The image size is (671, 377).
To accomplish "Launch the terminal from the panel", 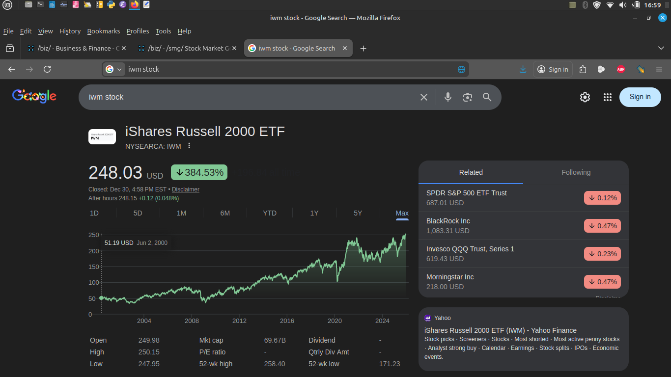I will click(x=40, y=5).
